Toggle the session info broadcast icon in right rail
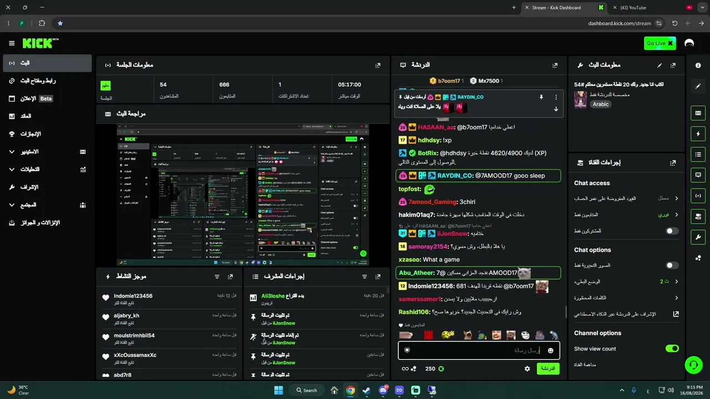Image resolution: width=710 pixels, height=399 pixels. click(698, 195)
